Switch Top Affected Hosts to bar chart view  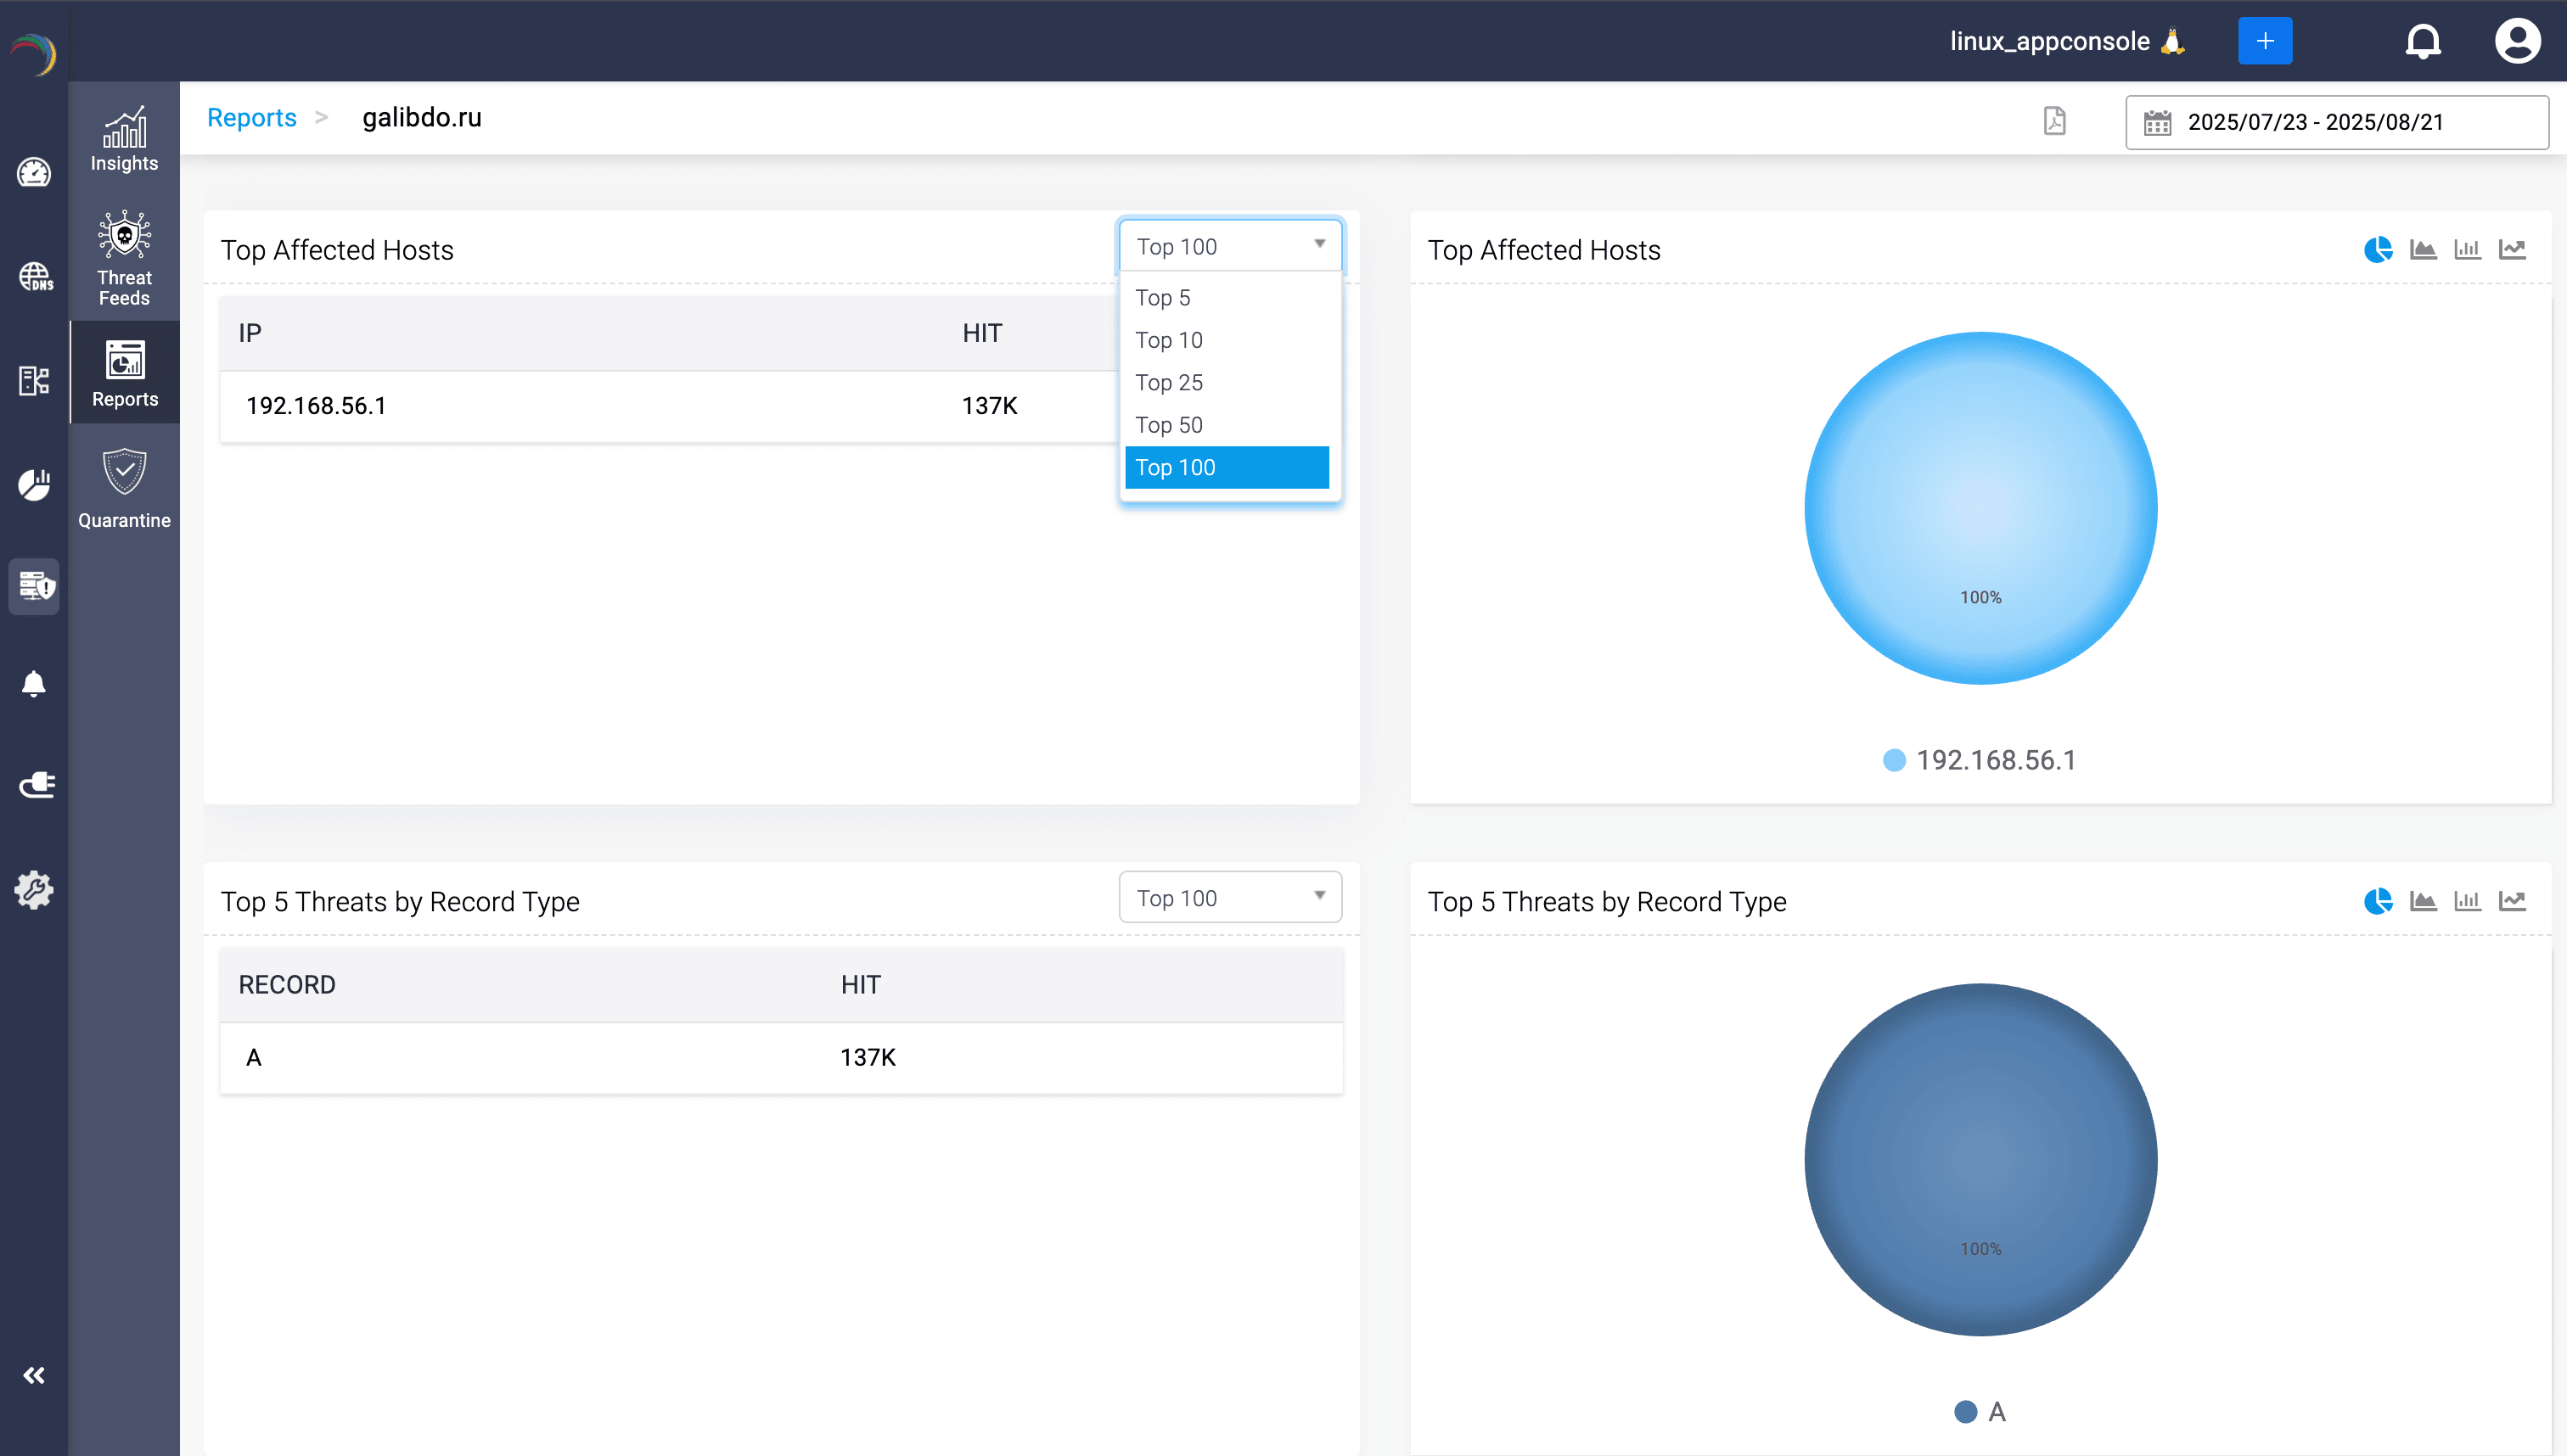pyautogui.click(x=2468, y=250)
